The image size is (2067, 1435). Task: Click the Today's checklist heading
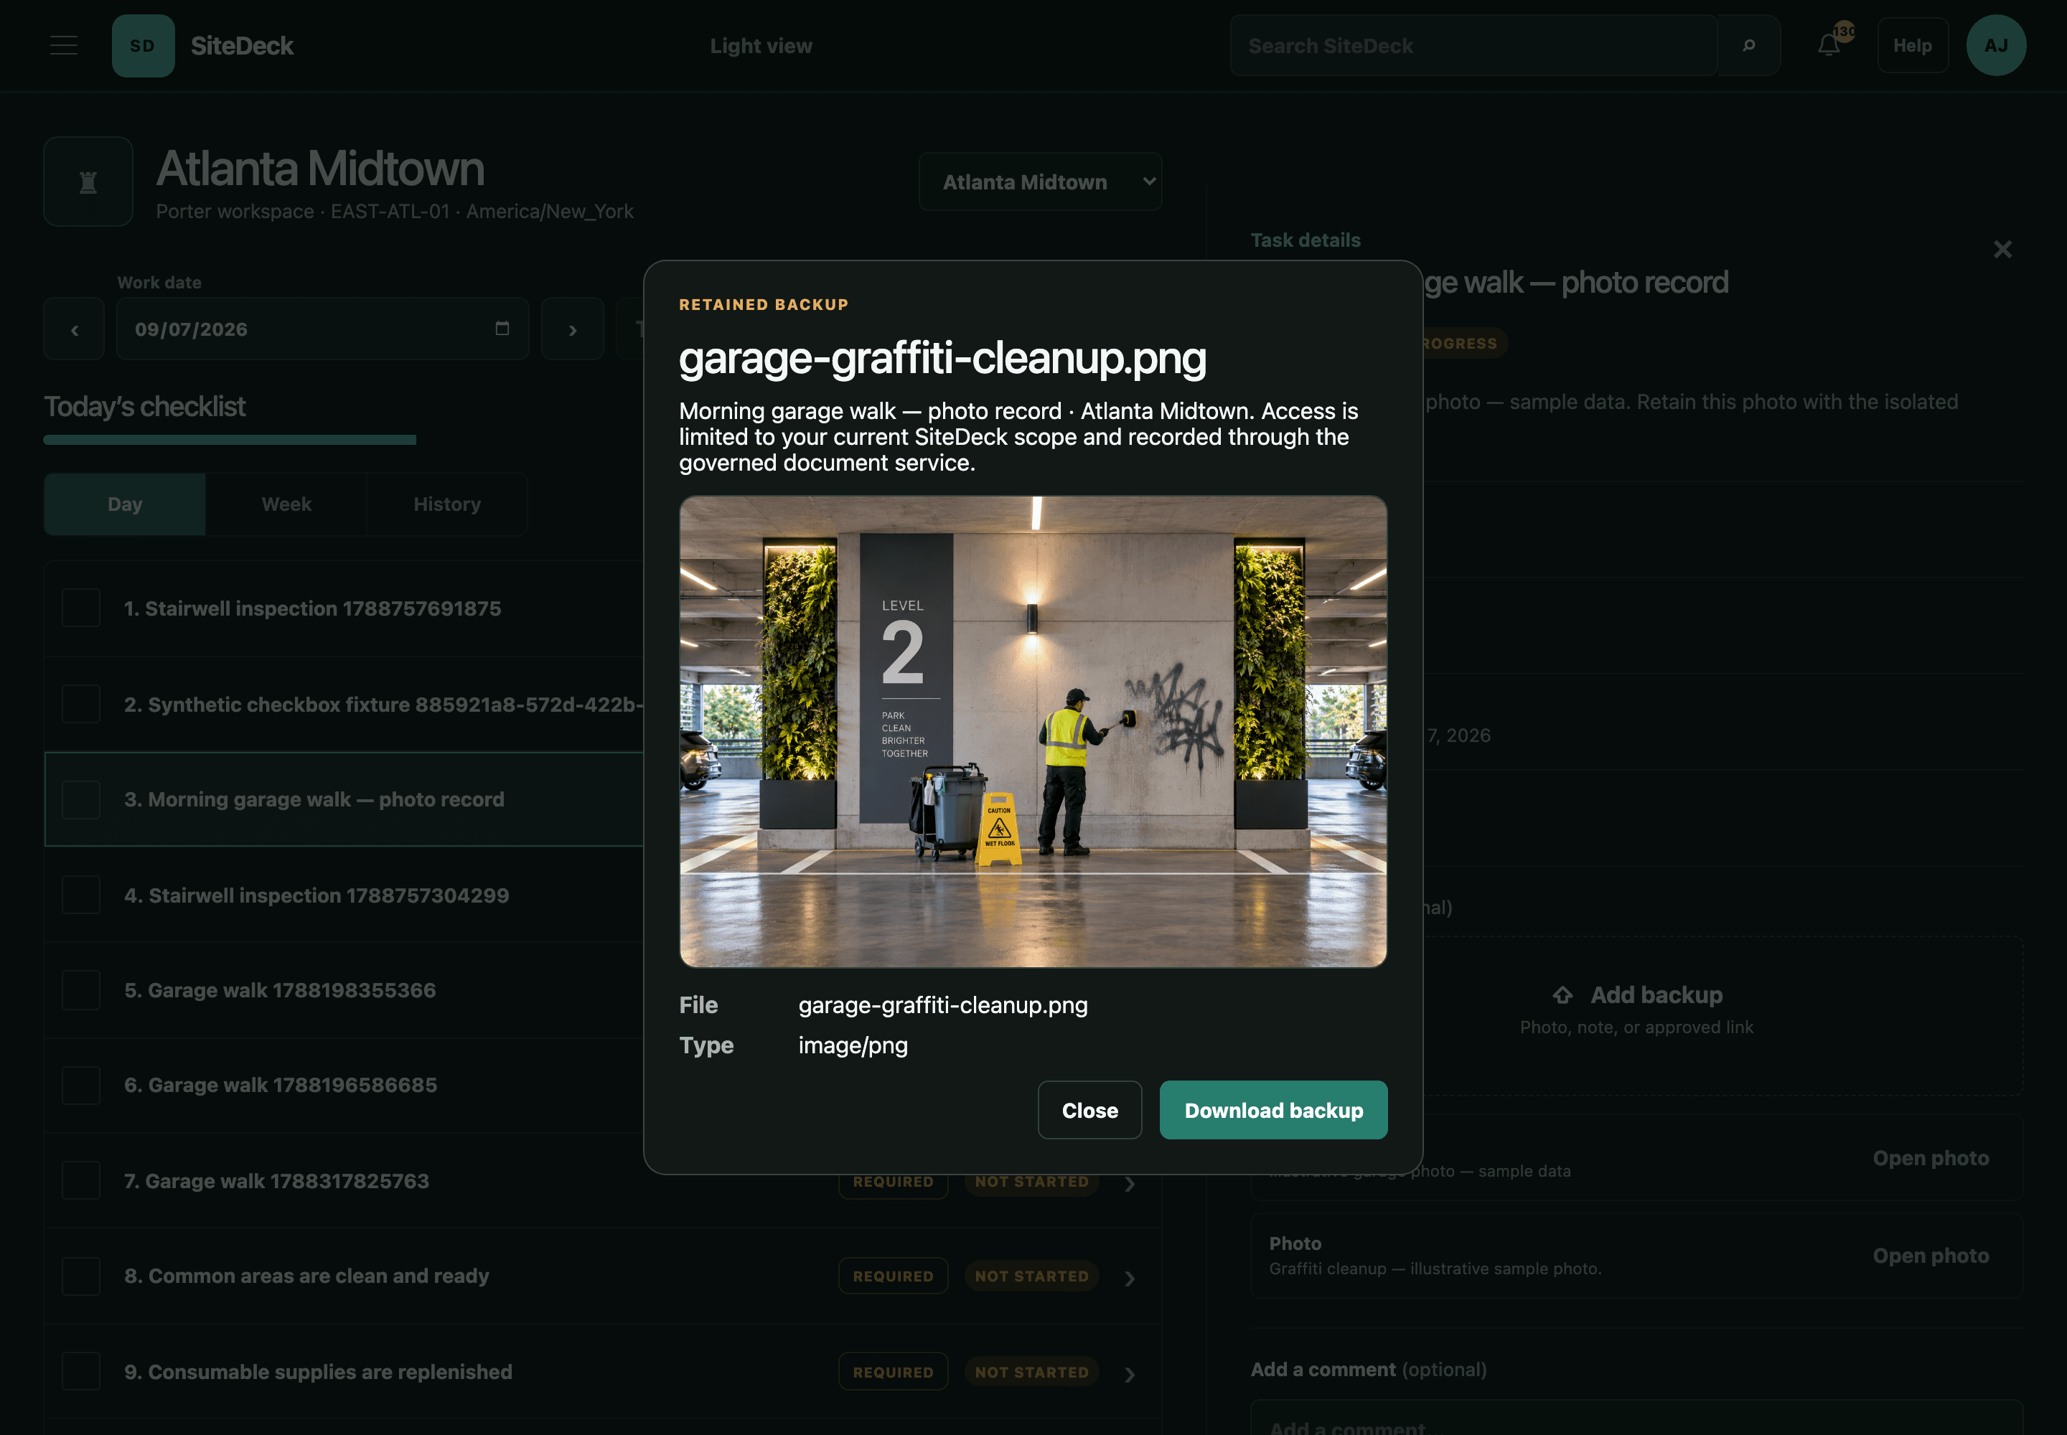click(x=145, y=406)
